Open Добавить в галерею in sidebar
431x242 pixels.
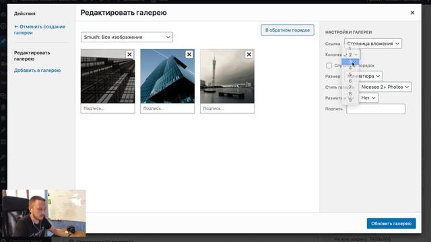pos(38,71)
